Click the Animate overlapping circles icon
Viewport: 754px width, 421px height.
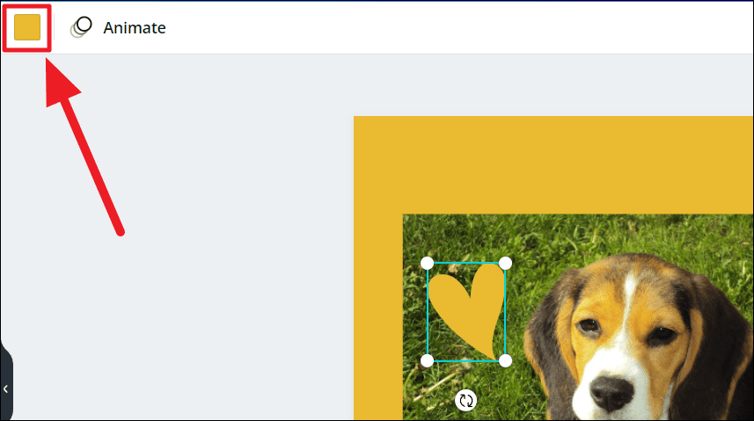tap(81, 27)
